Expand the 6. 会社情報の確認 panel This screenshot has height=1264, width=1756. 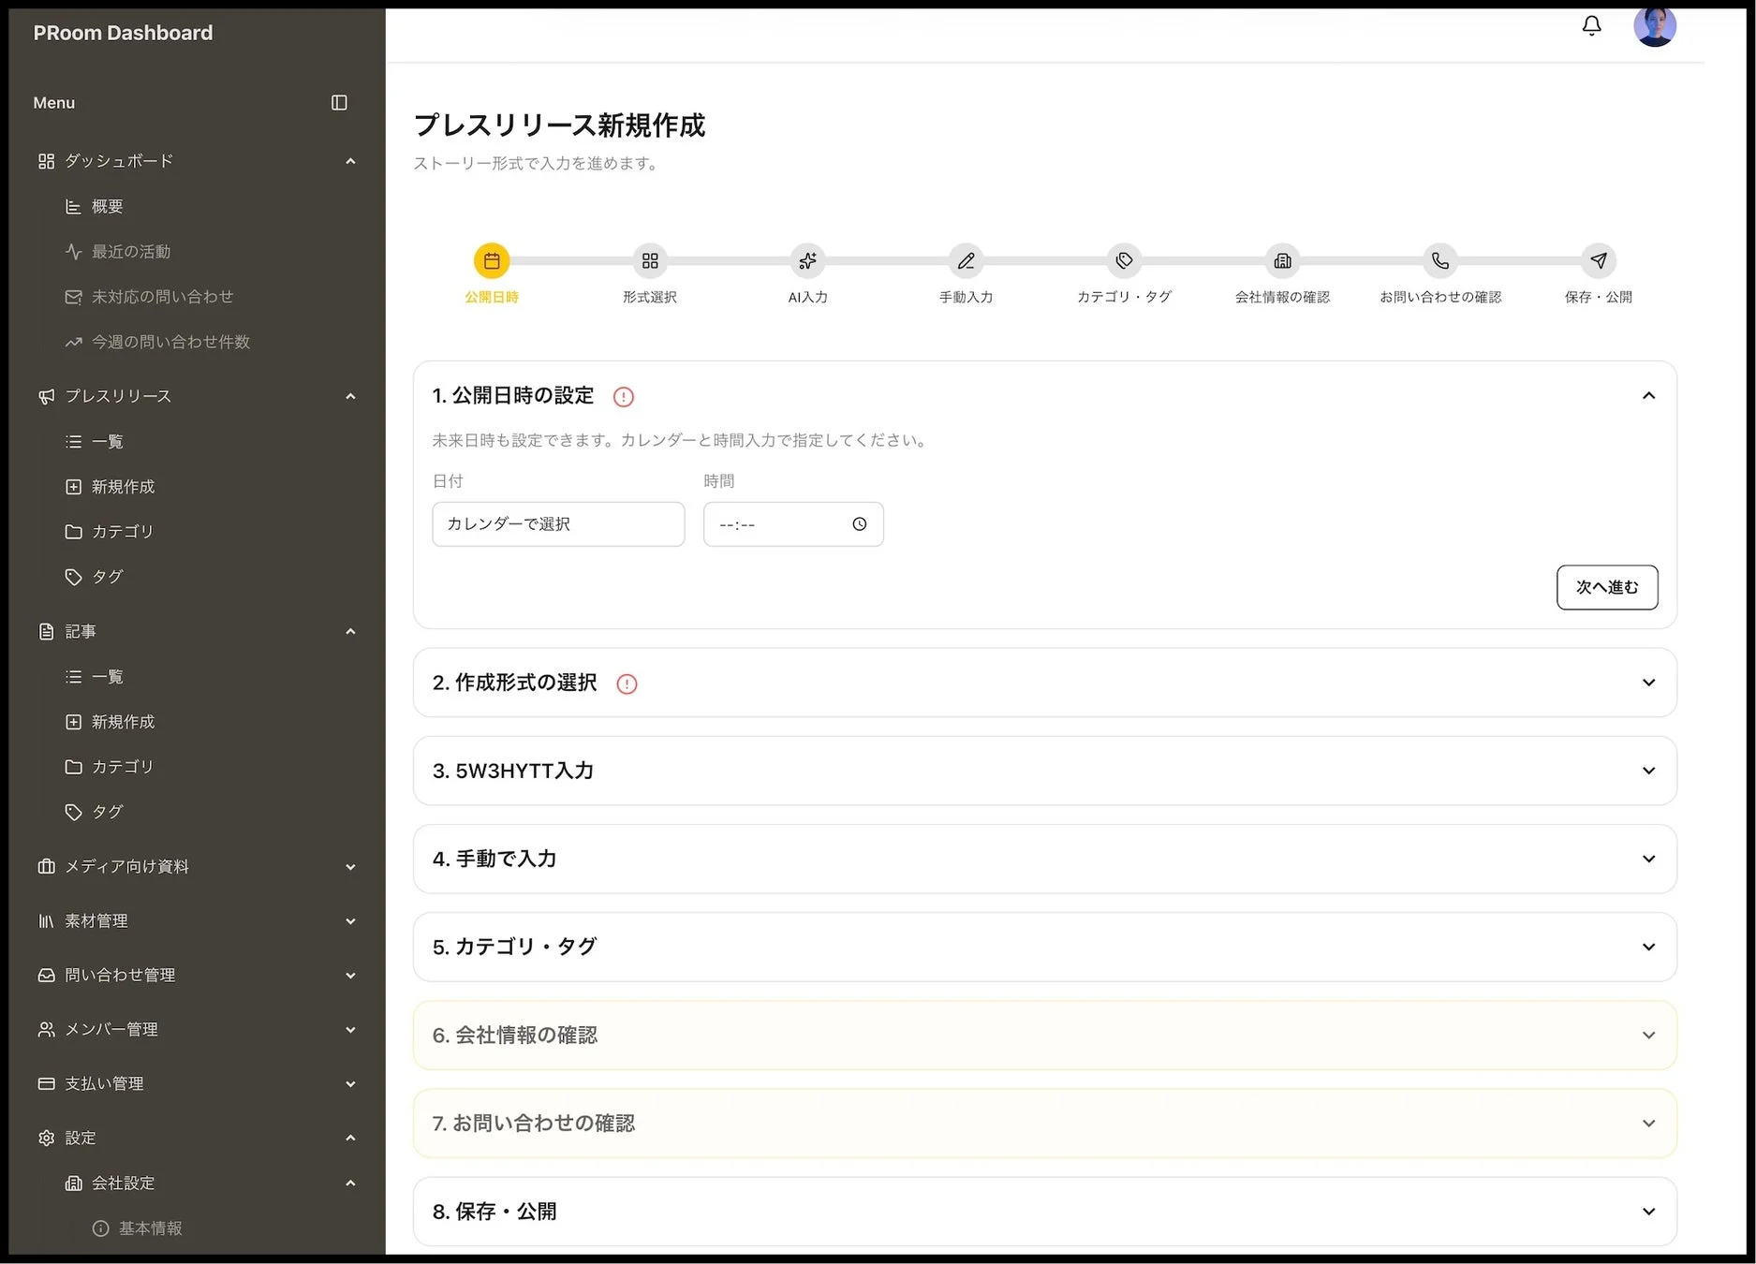click(1648, 1035)
